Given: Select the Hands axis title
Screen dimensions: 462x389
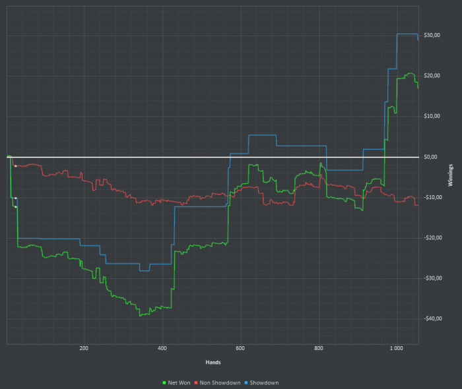Looking at the screenshot, I should pos(213,362).
